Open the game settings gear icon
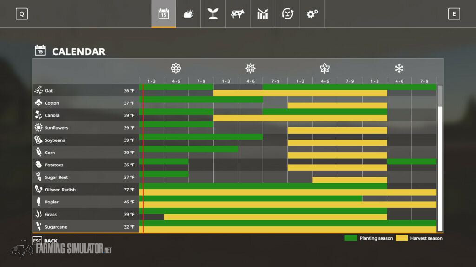Viewport: 476px width, 267px height. pyautogui.click(x=312, y=14)
